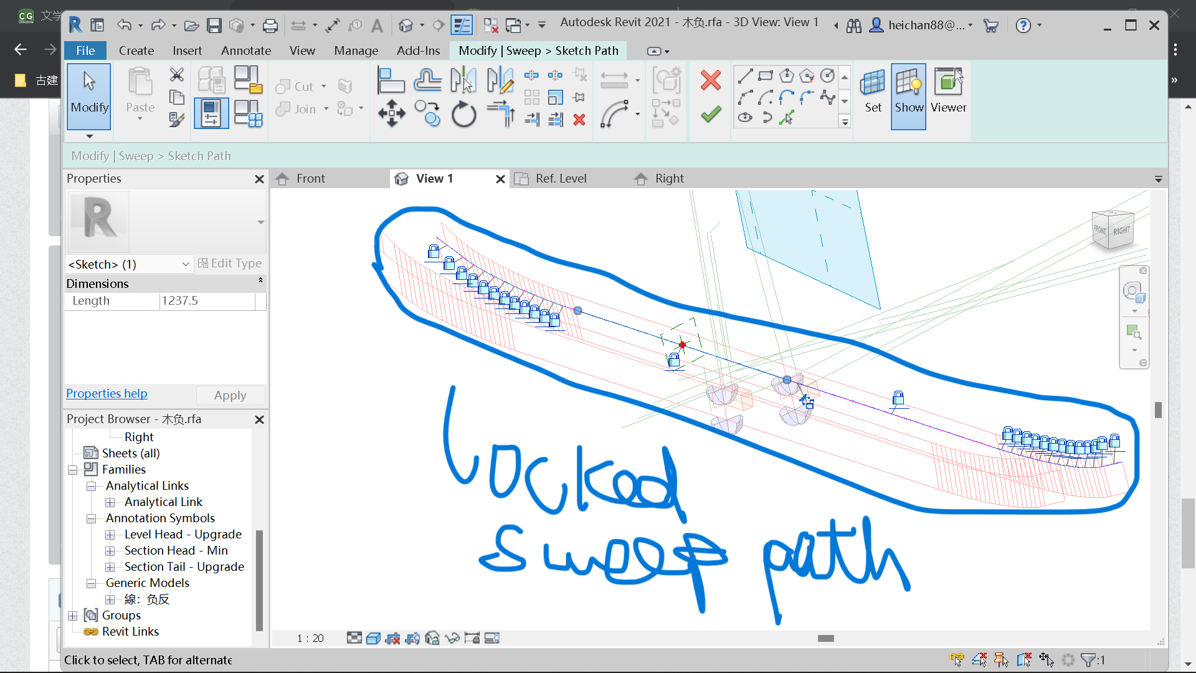Viewport: 1196px width, 673px height.
Task: Click the Save icon in Quick Access Toolbar
Action: pyautogui.click(x=215, y=25)
